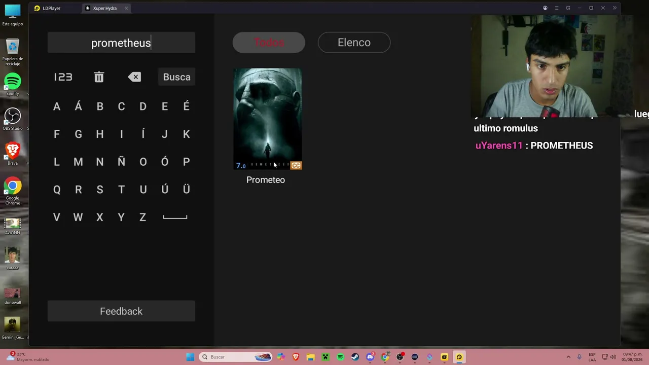Switch to the Elenco filter tab
This screenshot has width=649, height=365.
(x=354, y=43)
